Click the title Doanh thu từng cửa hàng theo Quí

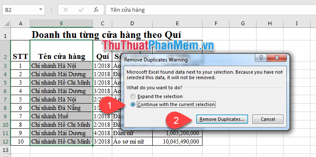tap(106, 35)
